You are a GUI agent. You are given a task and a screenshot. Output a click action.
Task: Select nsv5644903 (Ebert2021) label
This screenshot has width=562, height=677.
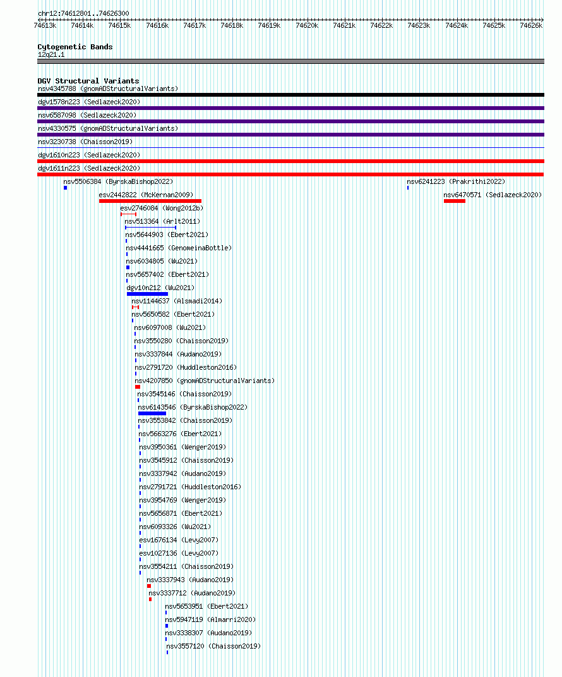pos(167,235)
